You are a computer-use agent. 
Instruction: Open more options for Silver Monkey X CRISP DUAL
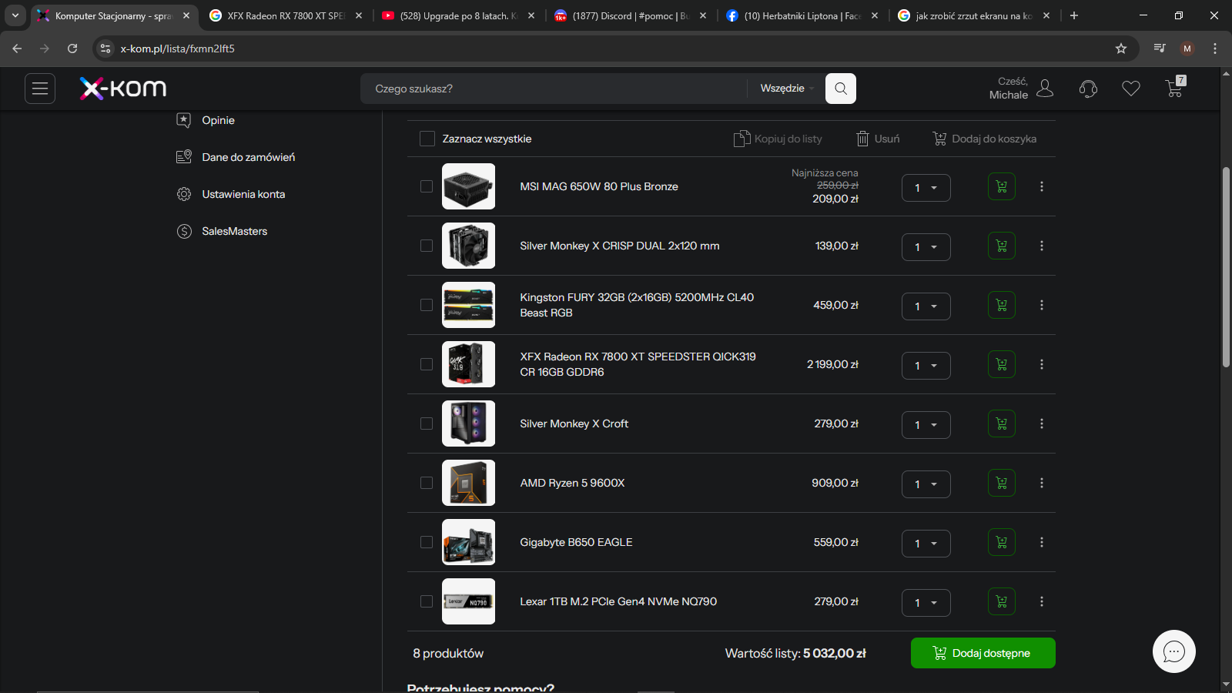tap(1042, 246)
